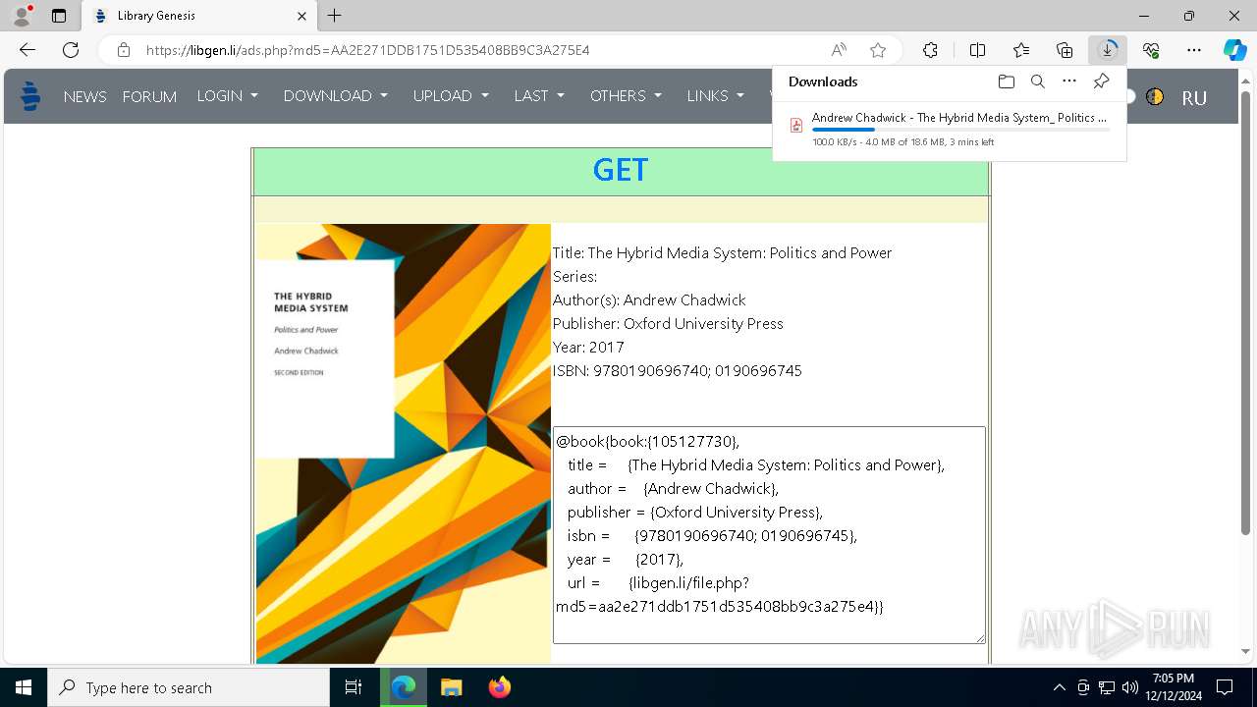Launch Firefox from taskbar

tap(500, 687)
